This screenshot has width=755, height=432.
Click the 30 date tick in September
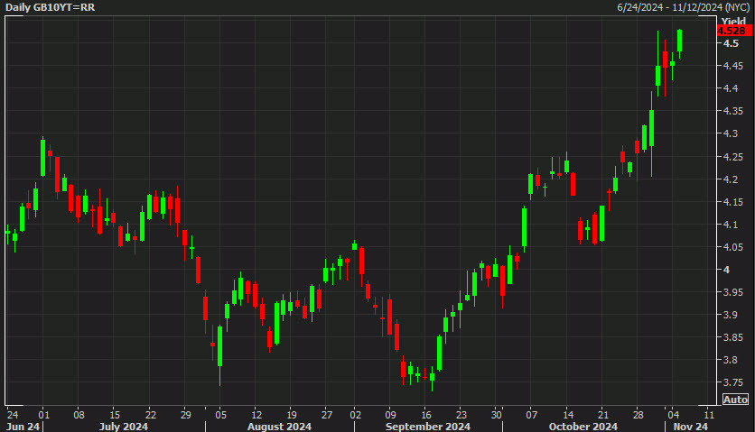497,415
